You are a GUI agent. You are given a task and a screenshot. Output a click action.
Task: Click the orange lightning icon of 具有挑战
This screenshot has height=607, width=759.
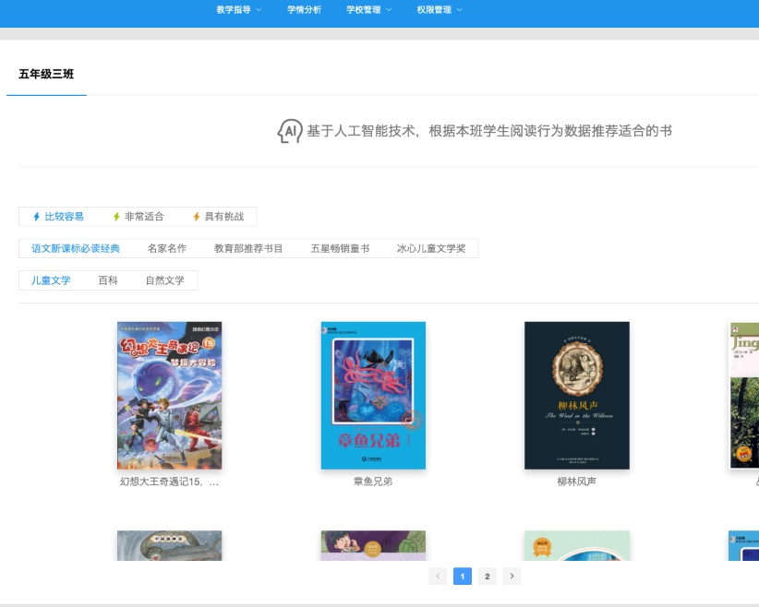[x=197, y=217]
